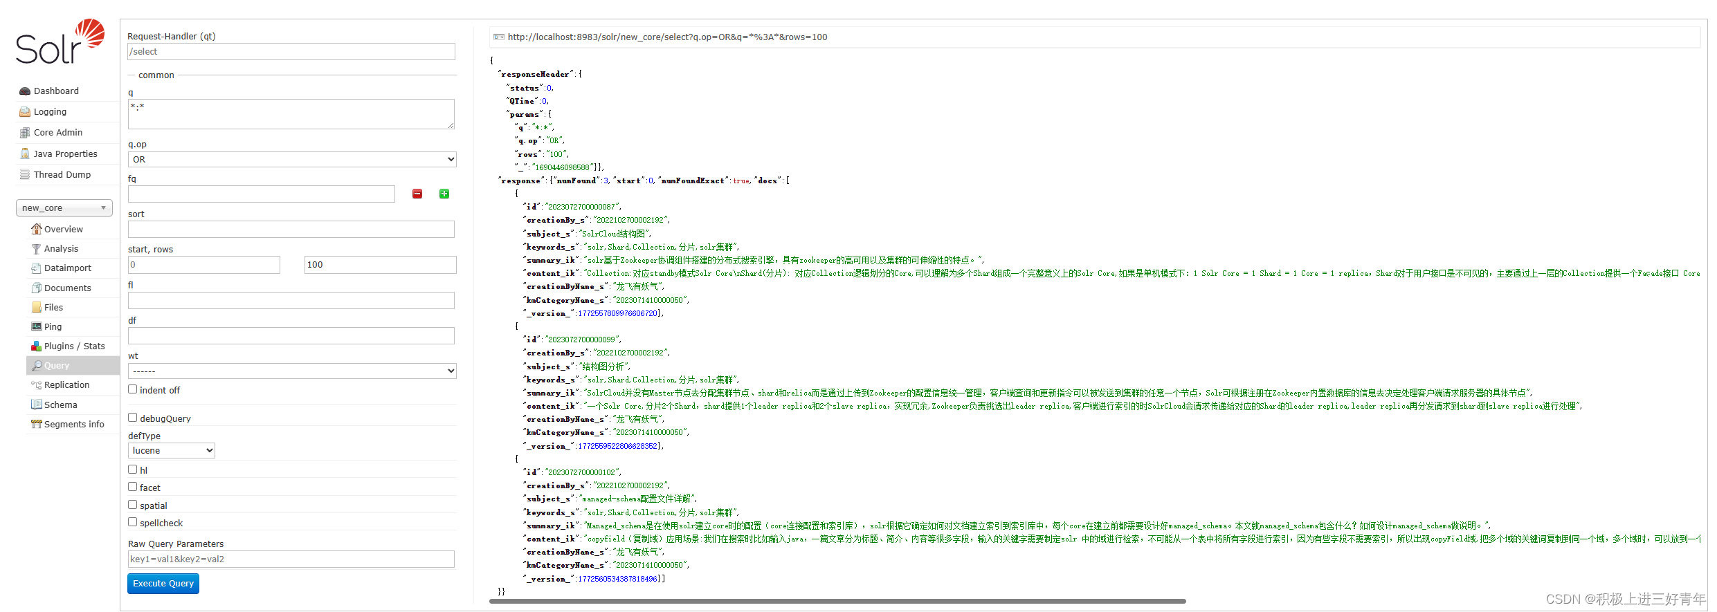Click the Java Properties icon

tap(25, 154)
